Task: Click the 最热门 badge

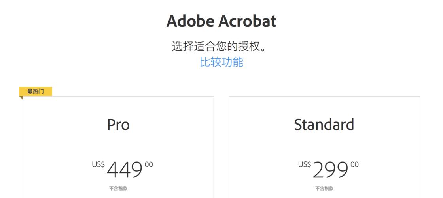Action: point(35,92)
